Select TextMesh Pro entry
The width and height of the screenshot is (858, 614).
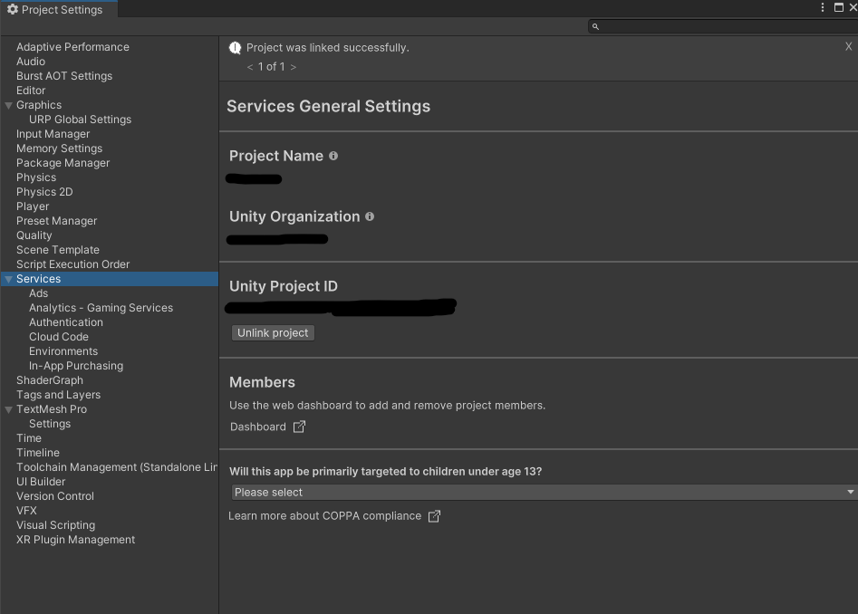click(x=52, y=409)
